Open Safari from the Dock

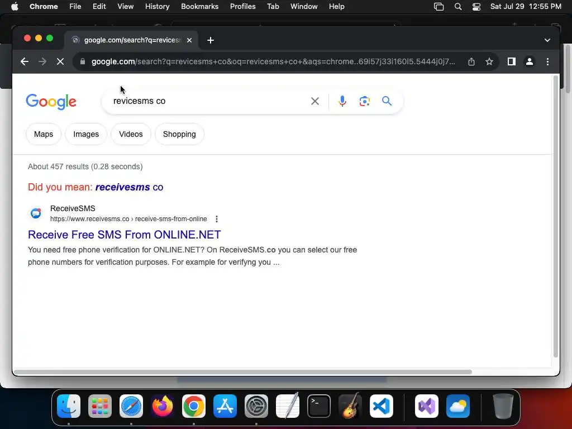pyautogui.click(x=131, y=406)
